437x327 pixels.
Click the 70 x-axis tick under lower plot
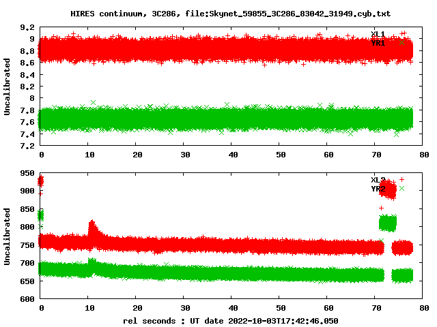coord(376,308)
